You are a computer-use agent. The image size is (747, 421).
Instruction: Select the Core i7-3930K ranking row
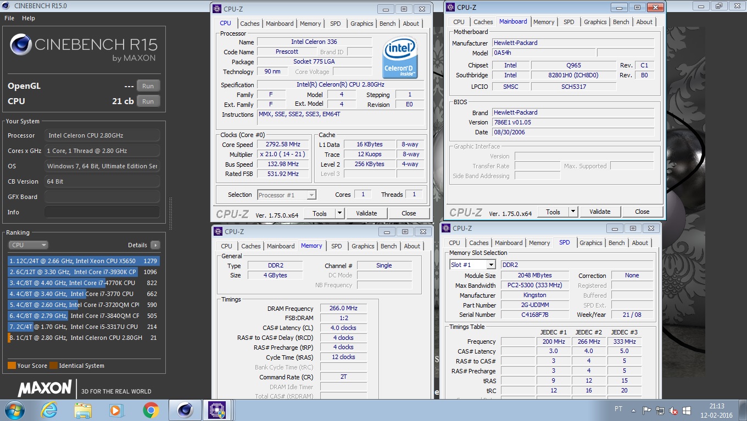click(x=83, y=272)
